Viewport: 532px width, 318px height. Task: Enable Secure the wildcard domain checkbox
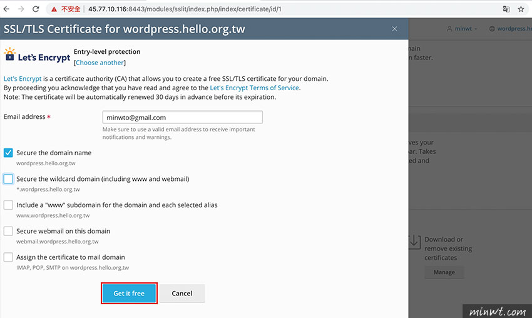click(x=8, y=179)
